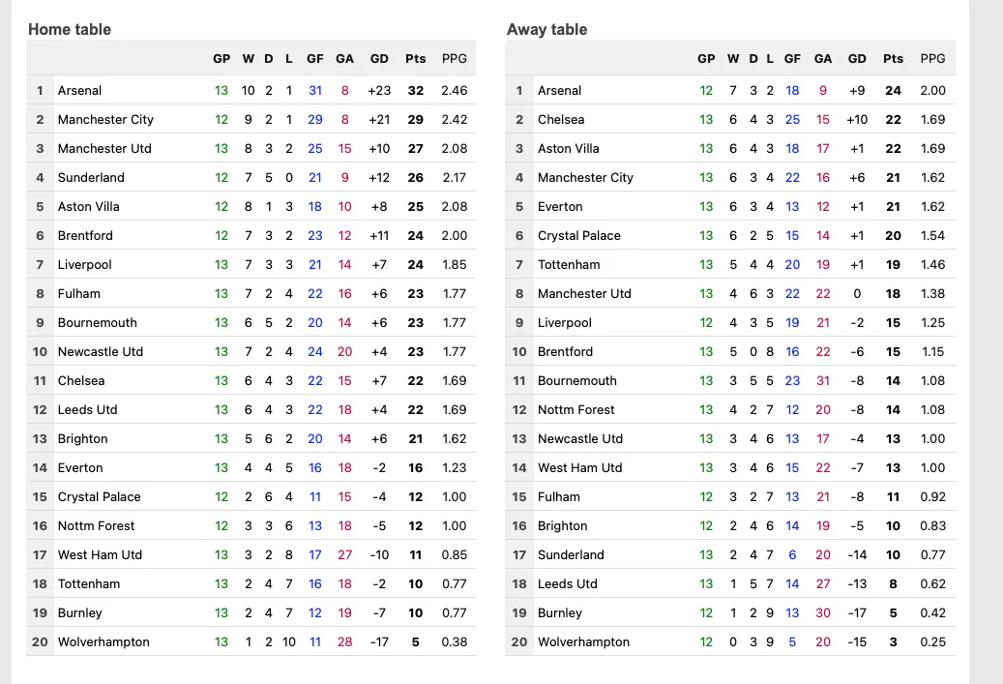Open Sunderland in the Home table
Screen dimensions: 1003x684
click(91, 177)
